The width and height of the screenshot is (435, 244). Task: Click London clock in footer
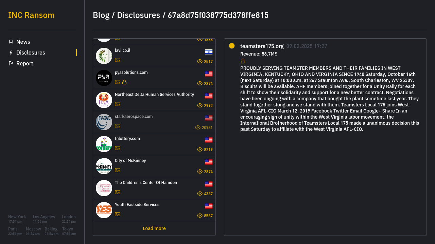pos(69,219)
